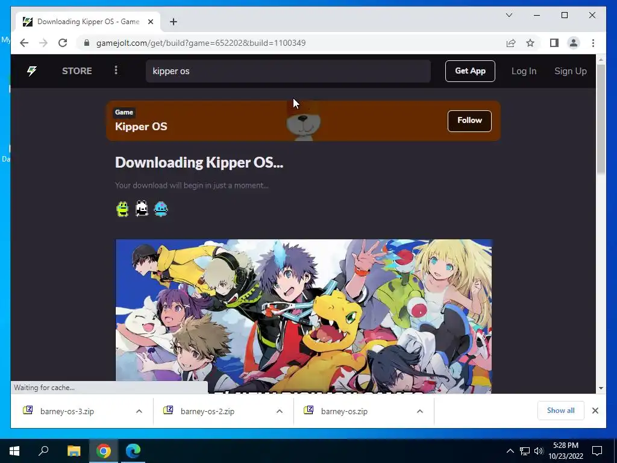This screenshot has width=617, height=463.
Task: Click the blue pixel monster emoji
Action: click(x=161, y=209)
